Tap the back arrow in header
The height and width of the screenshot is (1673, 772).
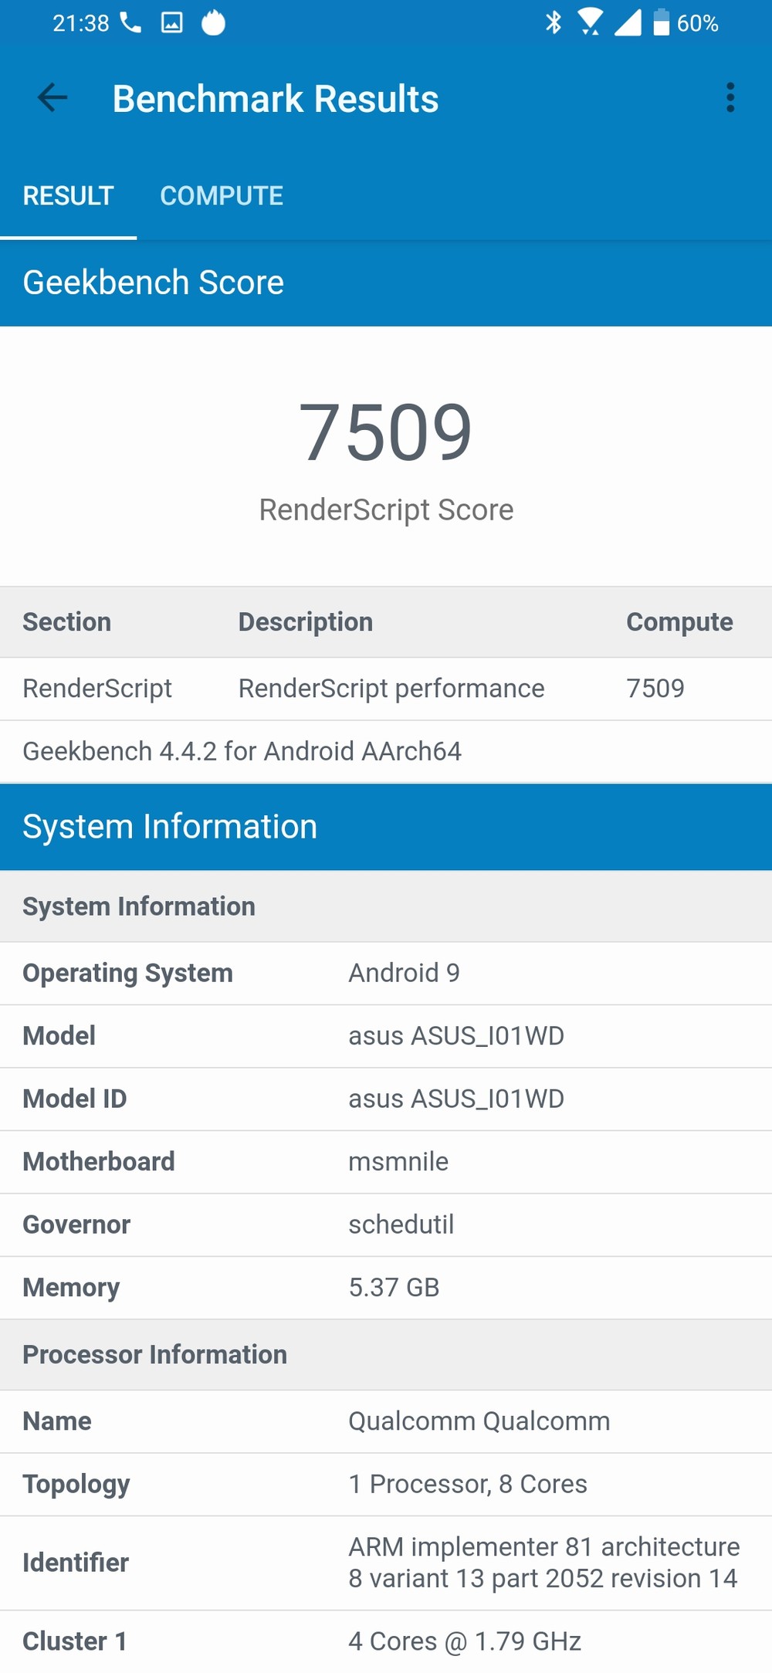click(x=52, y=98)
